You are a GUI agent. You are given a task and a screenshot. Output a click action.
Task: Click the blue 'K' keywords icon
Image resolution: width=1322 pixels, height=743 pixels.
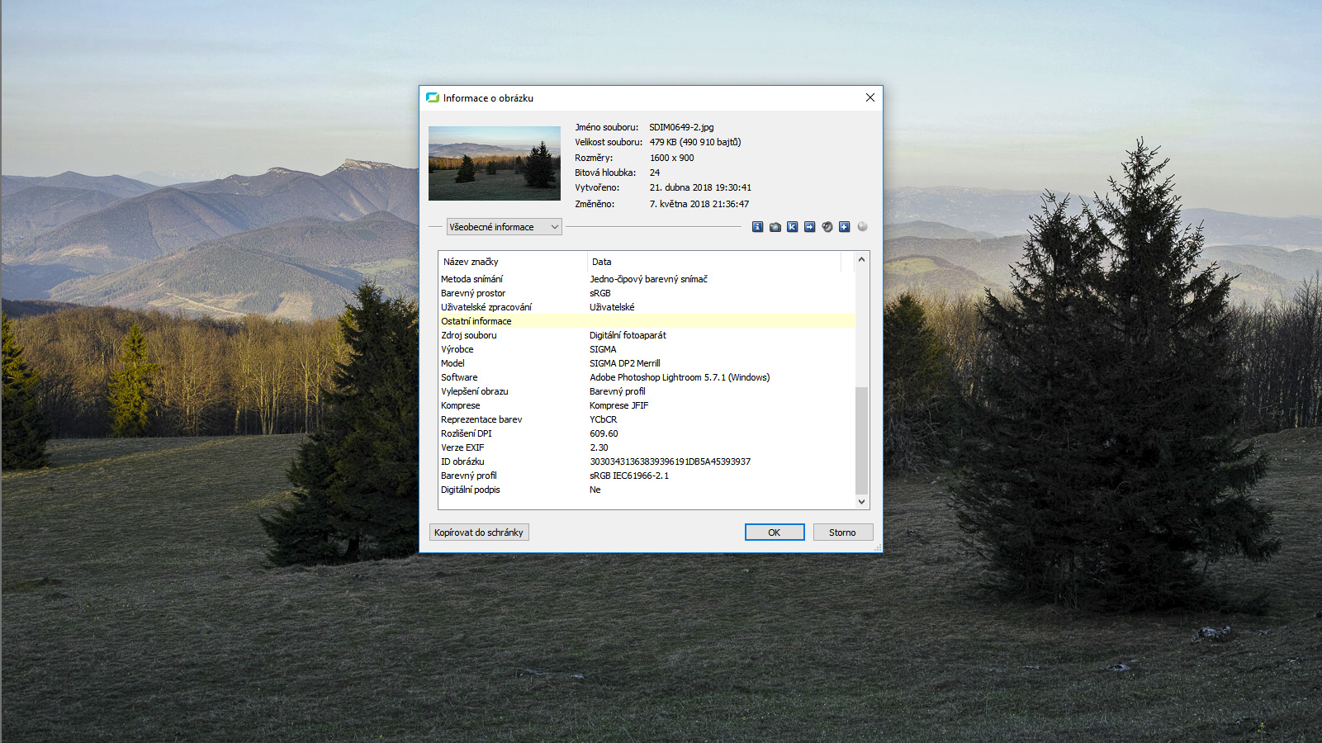pos(792,227)
